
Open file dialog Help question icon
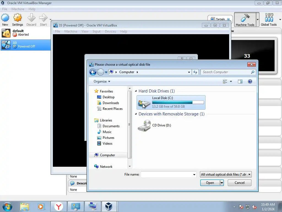250,81
